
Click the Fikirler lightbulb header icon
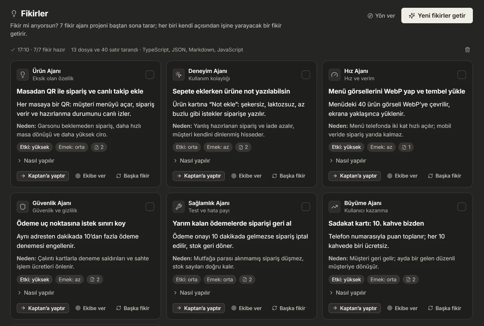click(x=14, y=13)
